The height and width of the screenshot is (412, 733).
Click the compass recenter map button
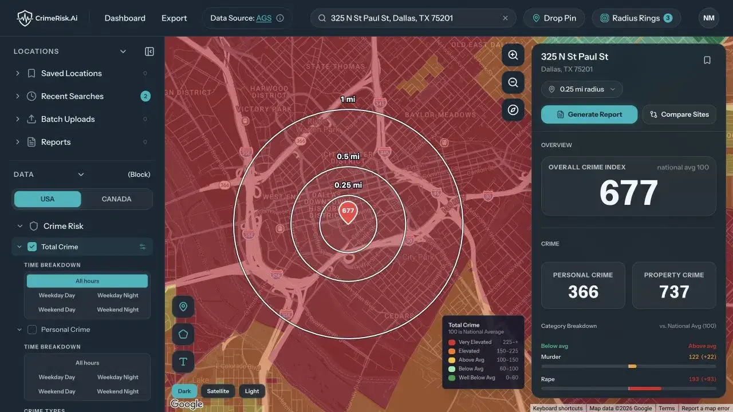tap(513, 110)
